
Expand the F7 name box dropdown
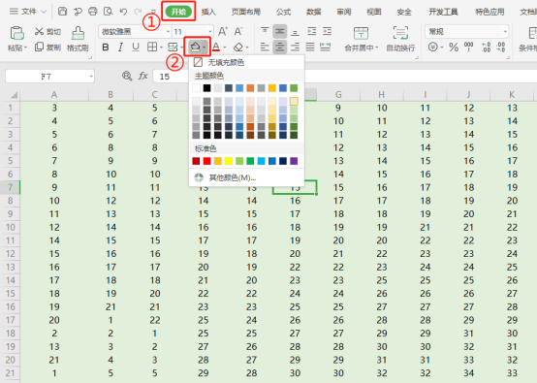pyautogui.click(x=91, y=76)
